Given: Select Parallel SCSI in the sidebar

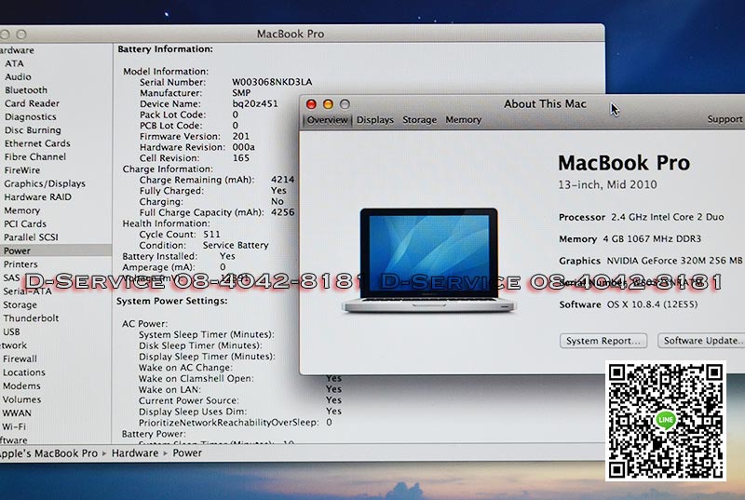Looking at the screenshot, I should [x=31, y=236].
